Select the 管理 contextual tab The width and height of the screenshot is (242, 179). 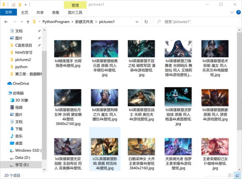point(75,5)
